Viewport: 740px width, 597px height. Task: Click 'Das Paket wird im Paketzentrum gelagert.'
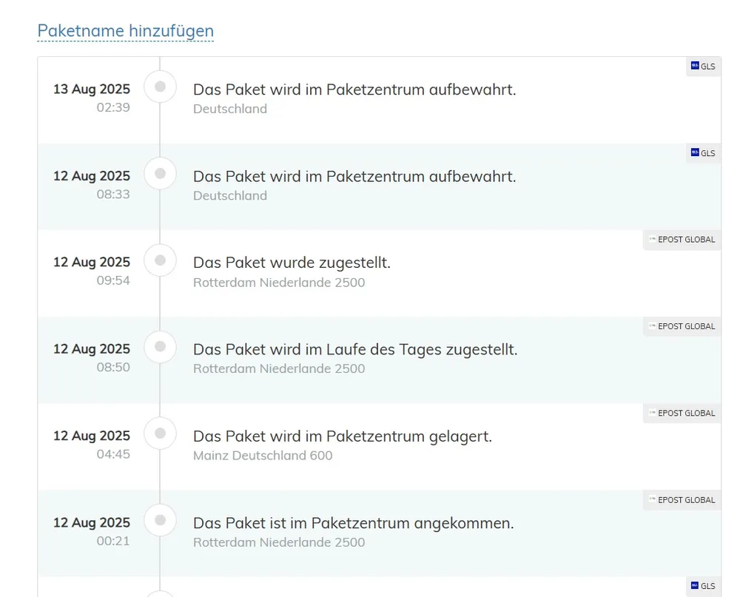343,436
